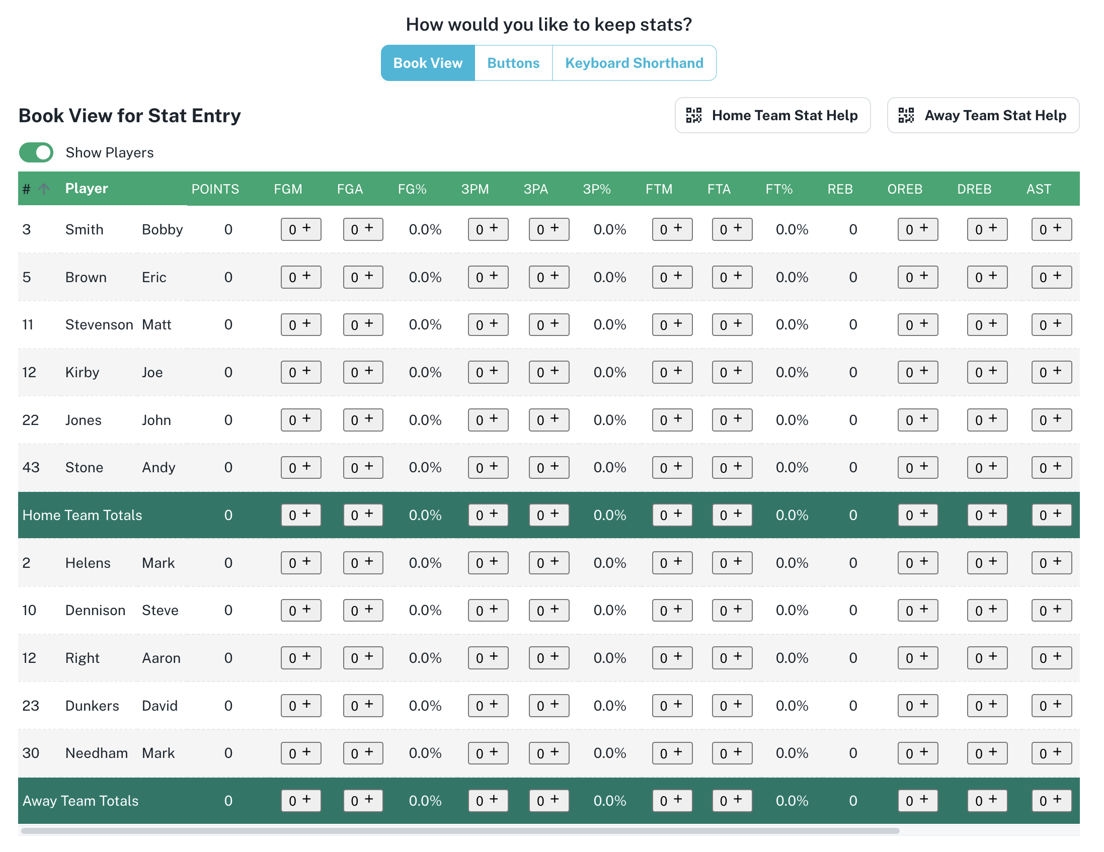
Task: Increment FGM for David Dunkers
Action: click(301, 706)
